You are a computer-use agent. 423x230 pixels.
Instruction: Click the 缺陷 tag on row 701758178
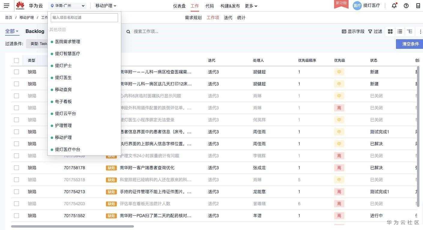pyautogui.click(x=111, y=168)
